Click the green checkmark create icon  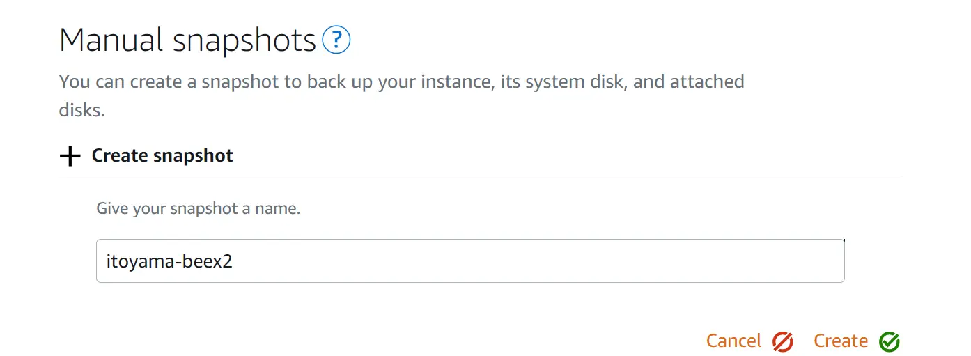[x=890, y=341]
